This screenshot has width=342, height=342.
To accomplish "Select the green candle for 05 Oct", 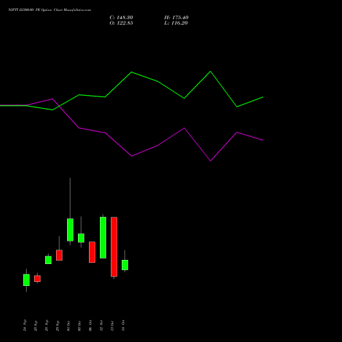I will tap(81, 238).
